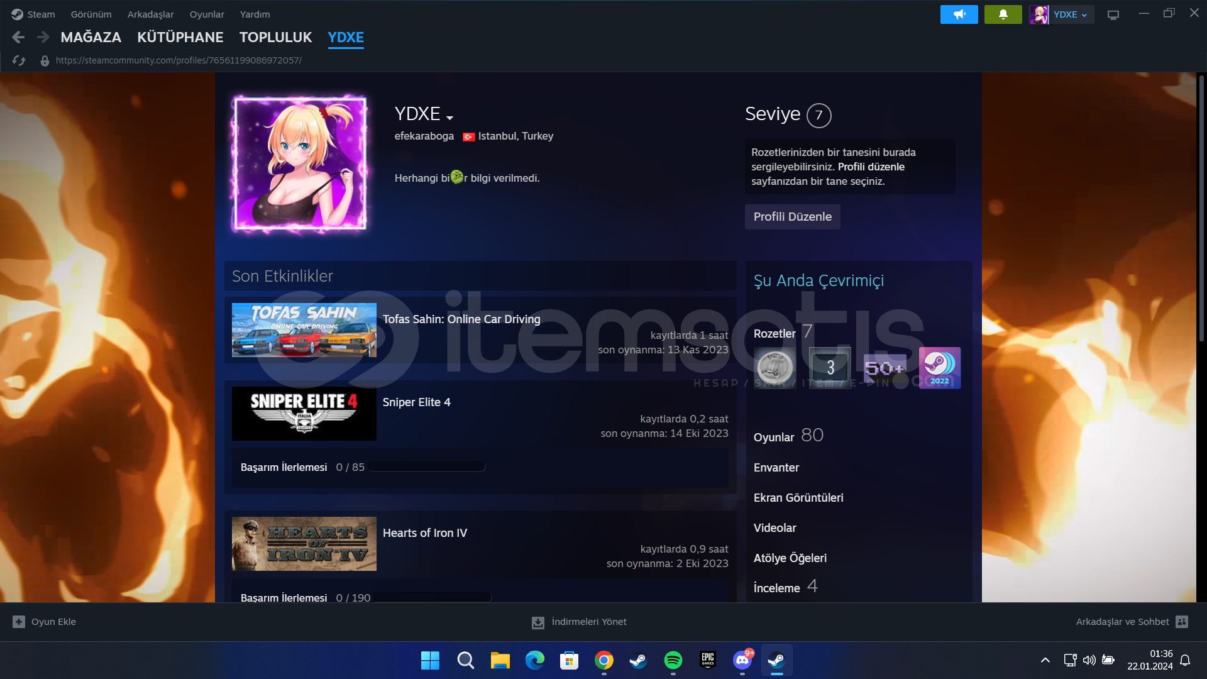Go back with the left arrow
The width and height of the screenshot is (1207, 679).
point(18,38)
